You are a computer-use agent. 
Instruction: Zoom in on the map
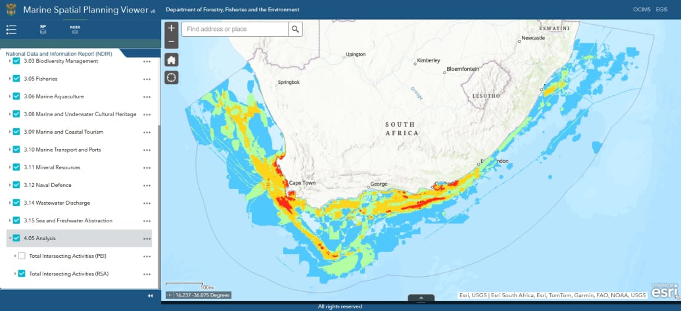172,28
